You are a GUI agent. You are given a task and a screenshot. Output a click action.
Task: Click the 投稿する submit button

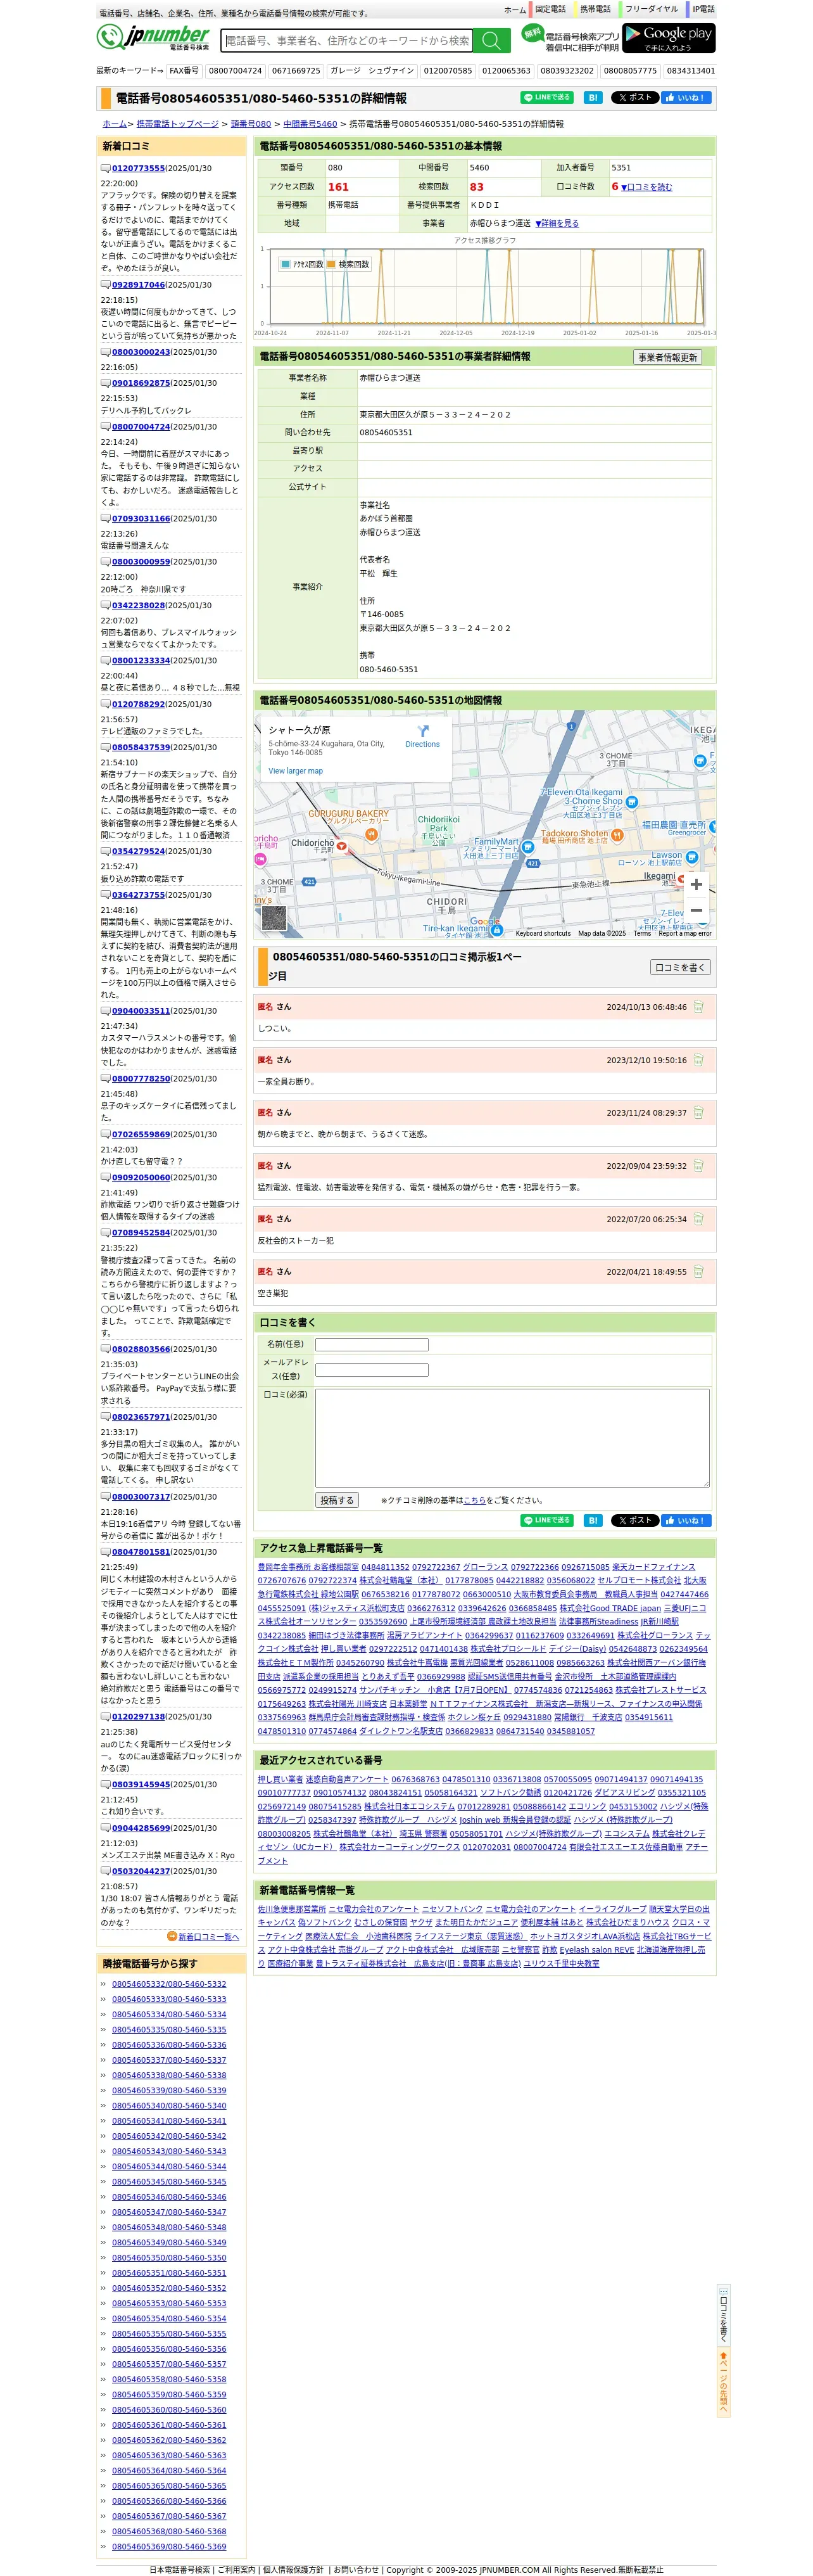[x=337, y=1500]
